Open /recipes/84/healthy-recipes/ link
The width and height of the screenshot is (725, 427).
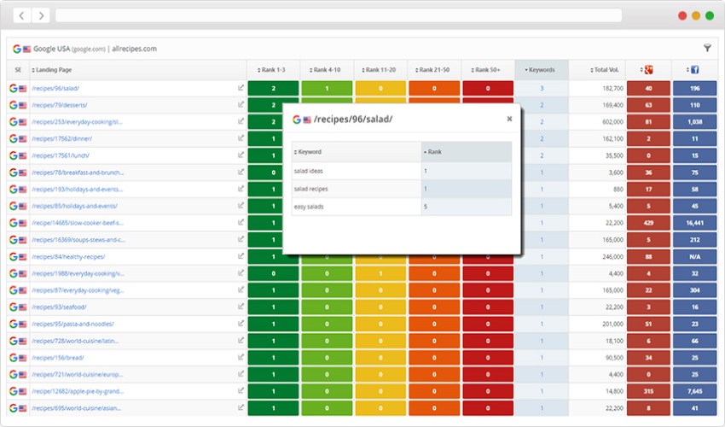point(67,257)
